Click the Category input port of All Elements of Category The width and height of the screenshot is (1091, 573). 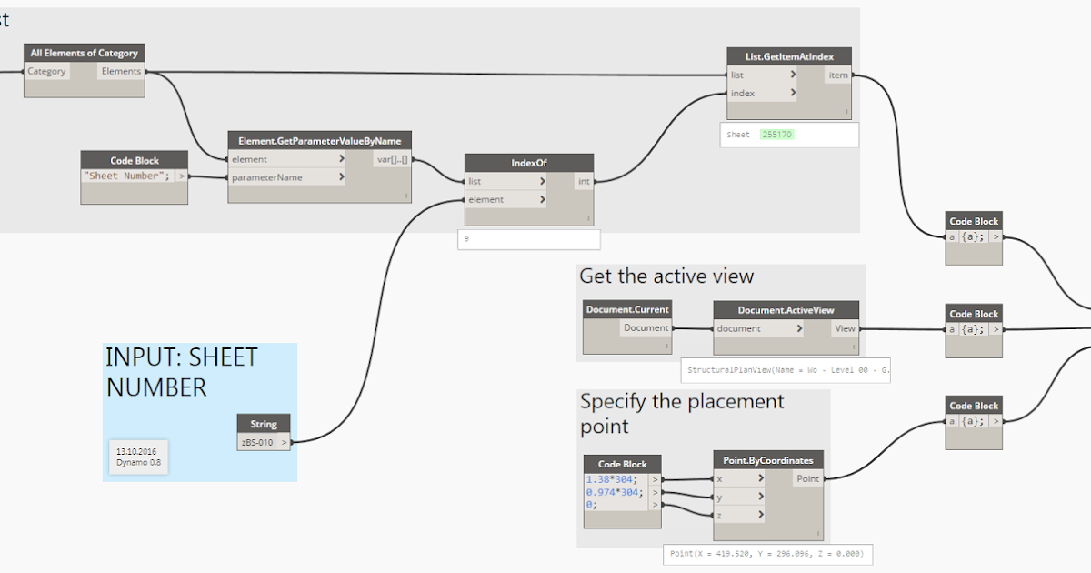(x=46, y=71)
